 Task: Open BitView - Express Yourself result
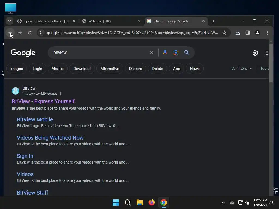click(x=44, y=101)
